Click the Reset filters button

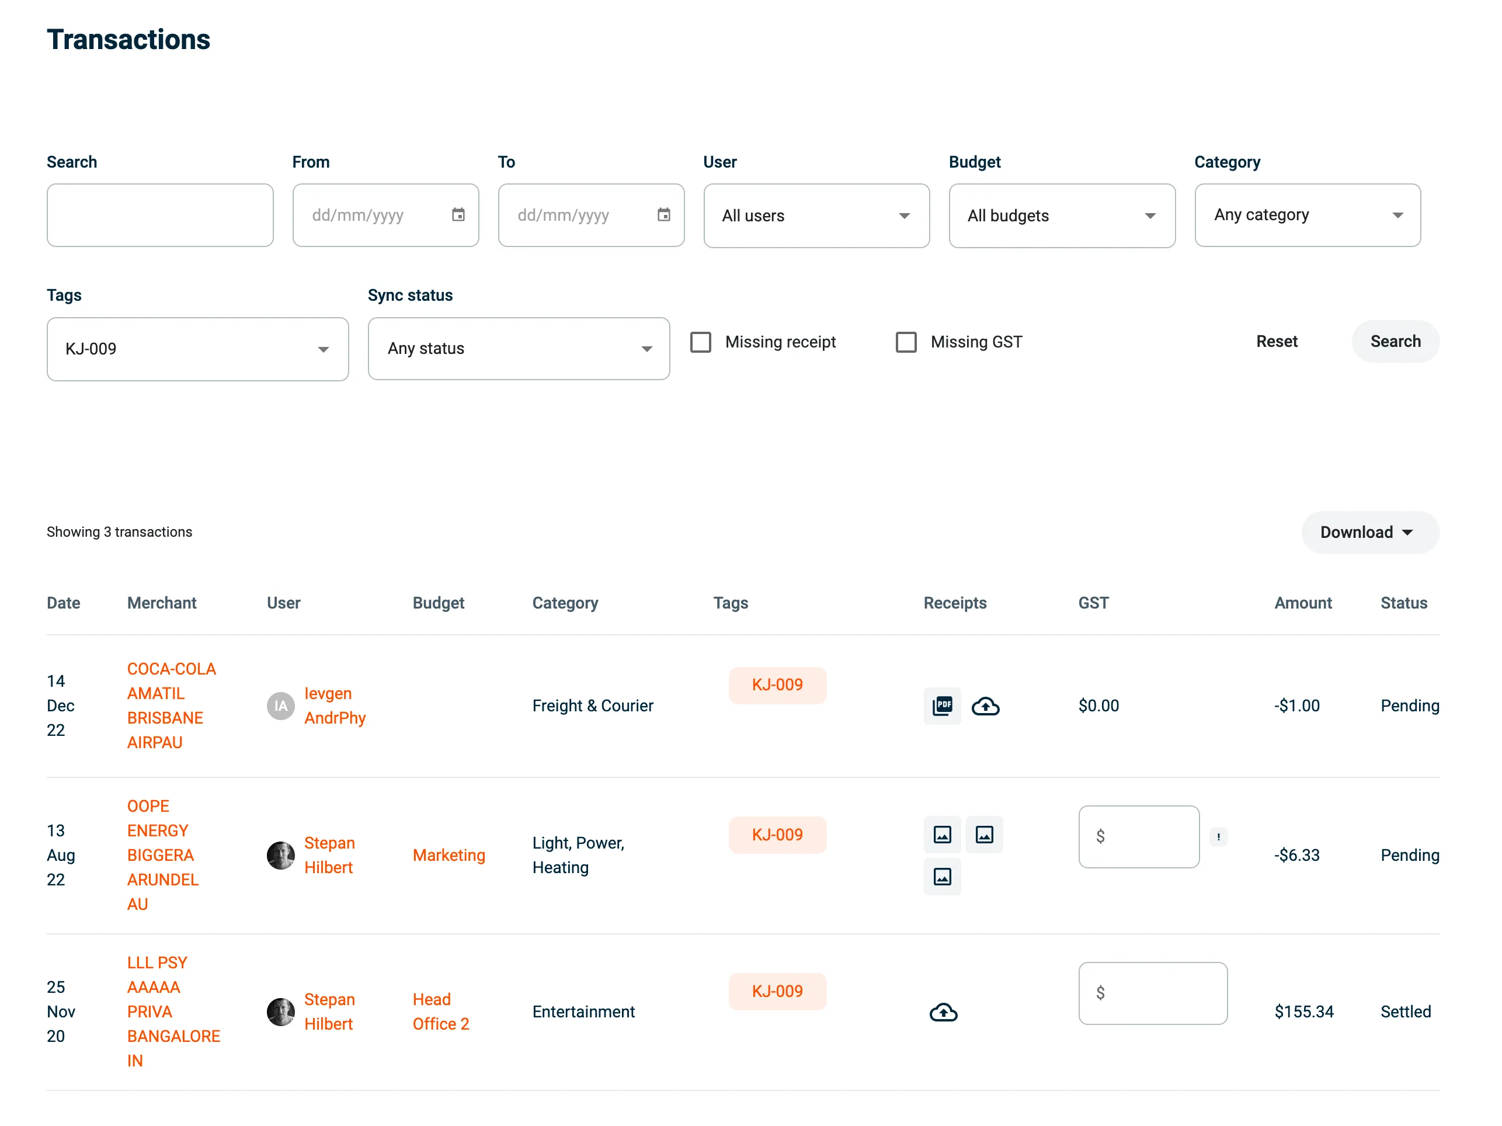tap(1276, 342)
